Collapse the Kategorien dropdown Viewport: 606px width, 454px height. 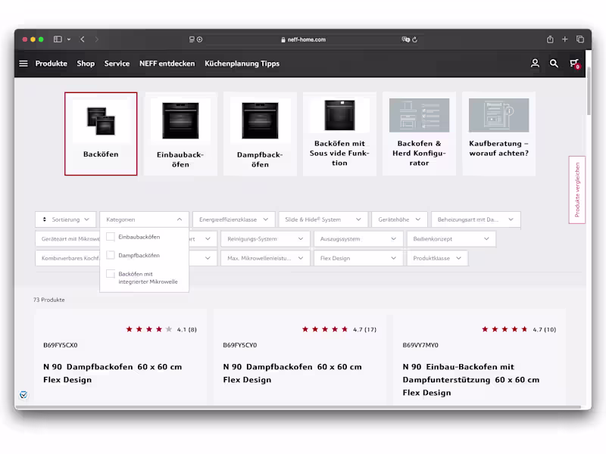144,219
